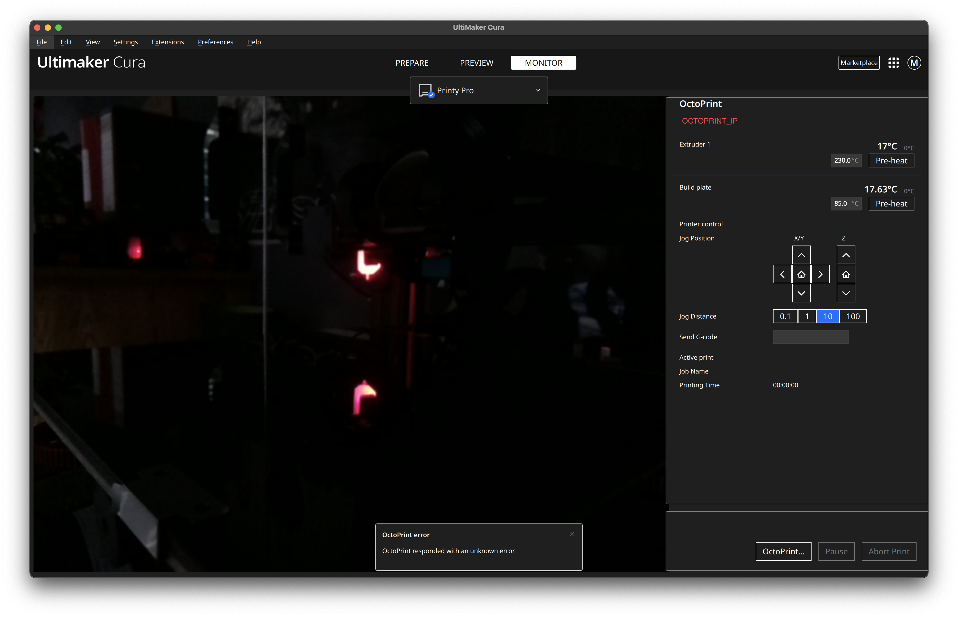
Task: Set jog distance to 0.1
Action: tap(785, 316)
